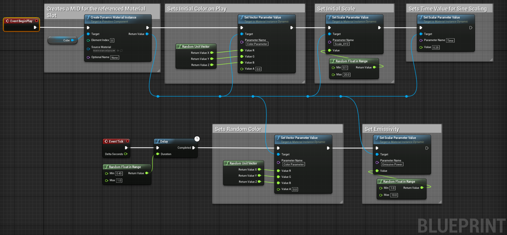
Task: Select Set Scalar Parameter Value title in Set Initial Scale
Action: [x=350, y=17]
